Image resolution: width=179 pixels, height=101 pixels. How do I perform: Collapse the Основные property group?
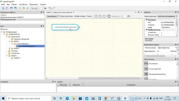coord(147,20)
